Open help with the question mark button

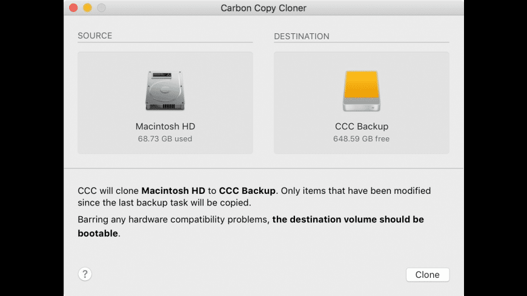(x=85, y=274)
